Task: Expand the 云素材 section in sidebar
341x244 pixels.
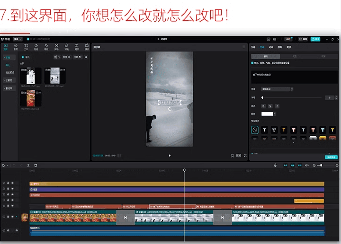Action: tap(9, 80)
